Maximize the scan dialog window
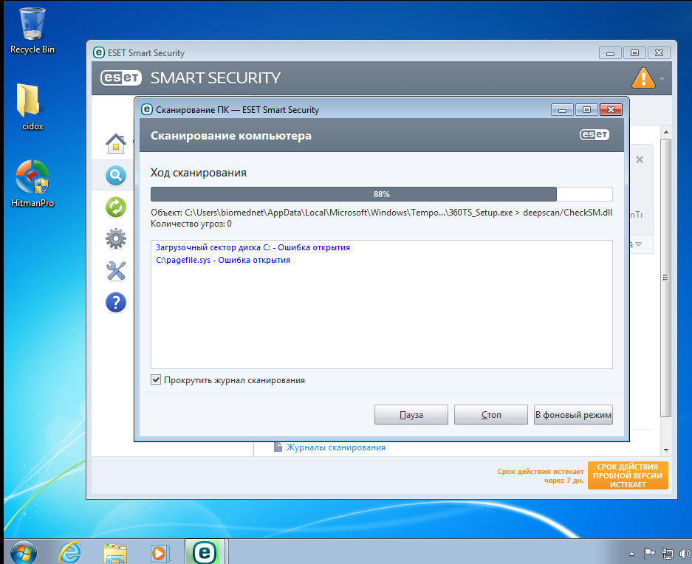Viewport: 692px width, 564px height. pos(586,110)
